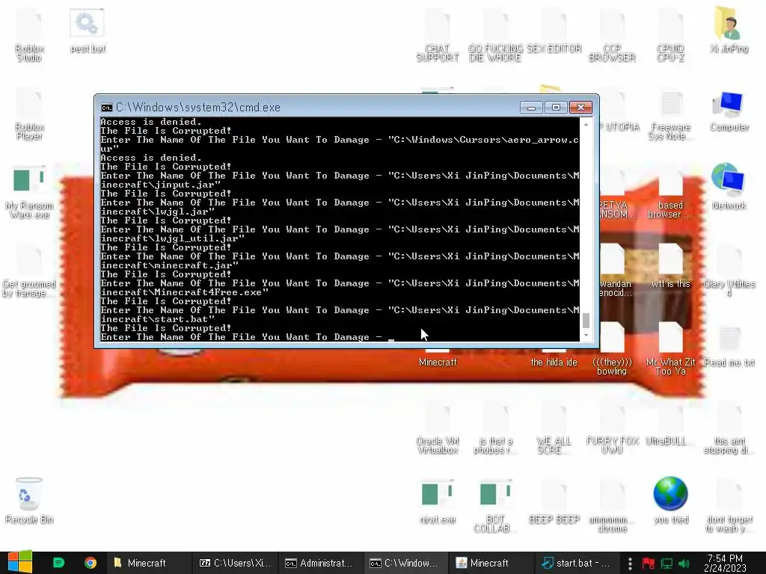Switch to the Administrator cmd taskbar window

[320, 563]
